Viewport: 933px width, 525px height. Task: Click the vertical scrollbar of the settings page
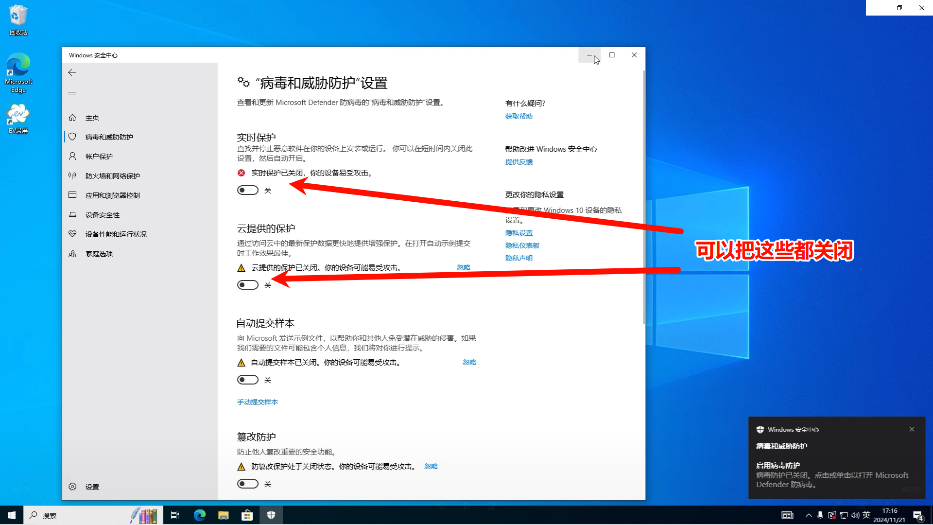coord(644,197)
